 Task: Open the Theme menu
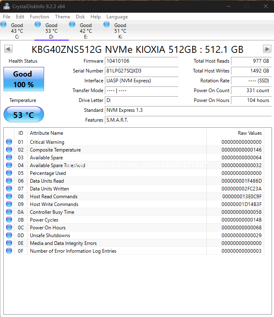tap(63, 17)
